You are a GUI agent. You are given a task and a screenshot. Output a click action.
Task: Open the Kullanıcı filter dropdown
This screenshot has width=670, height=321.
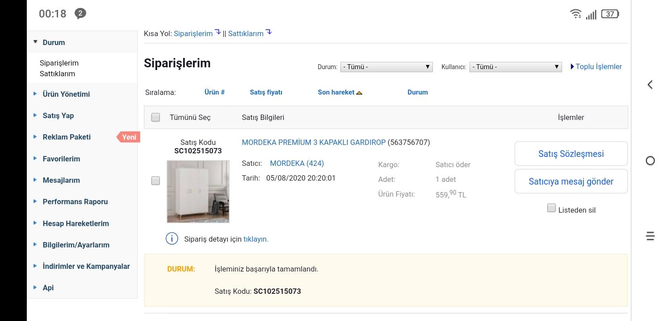515,67
